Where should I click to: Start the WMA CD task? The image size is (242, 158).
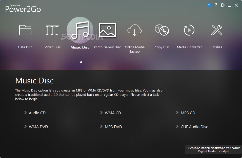113,113
